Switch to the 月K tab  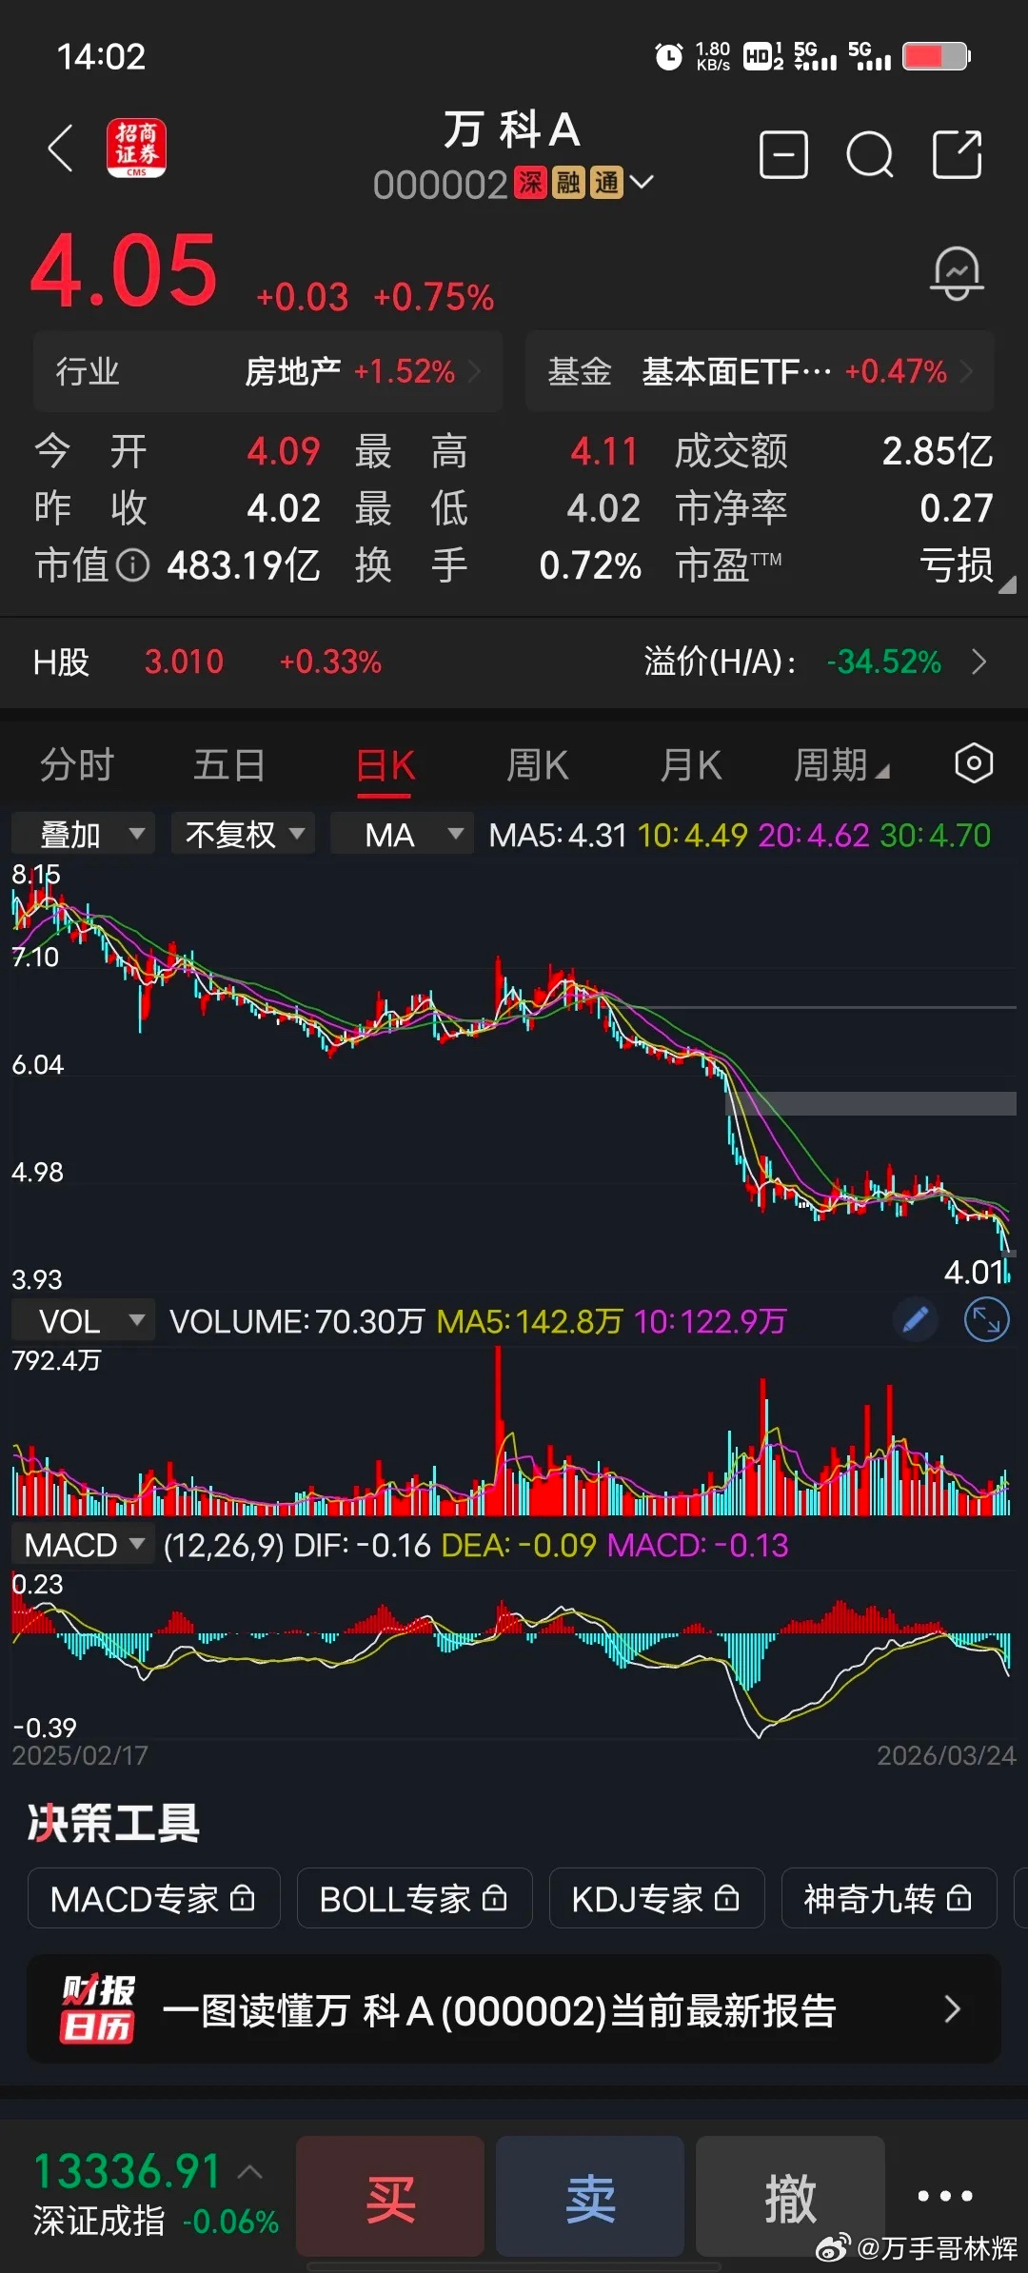tap(691, 764)
